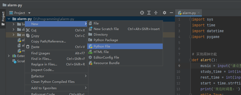
Task: Click the Collapse All icon in Project panel
Action: coord(156,13)
